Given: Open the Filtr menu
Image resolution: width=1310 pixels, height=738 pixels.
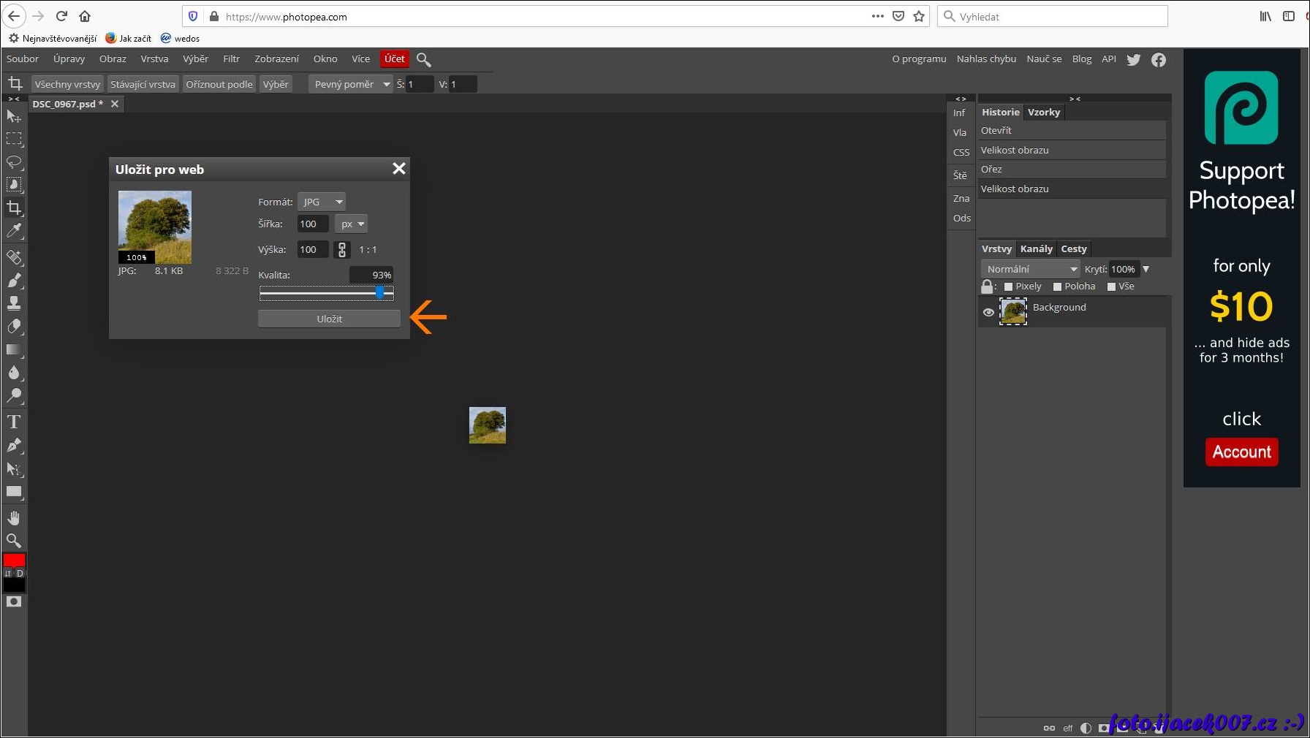Looking at the screenshot, I should (x=231, y=59).
